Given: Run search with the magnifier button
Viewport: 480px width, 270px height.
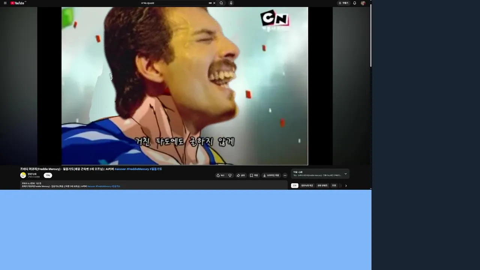Looking at the screenshot, I should point(221,3).
